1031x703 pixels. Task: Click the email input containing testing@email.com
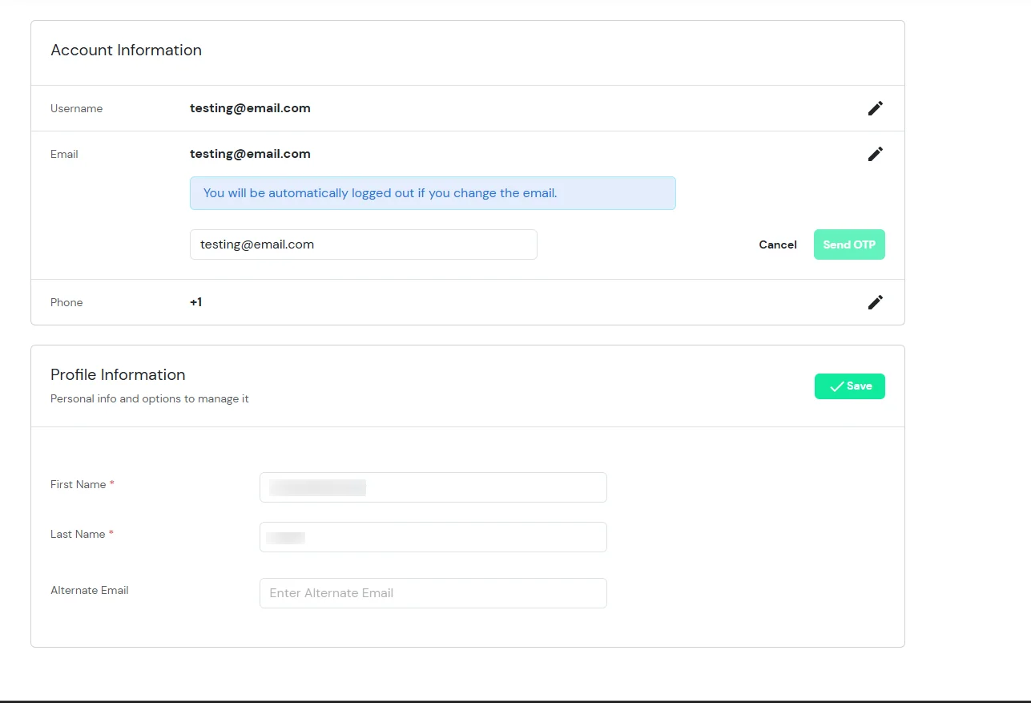363,244
